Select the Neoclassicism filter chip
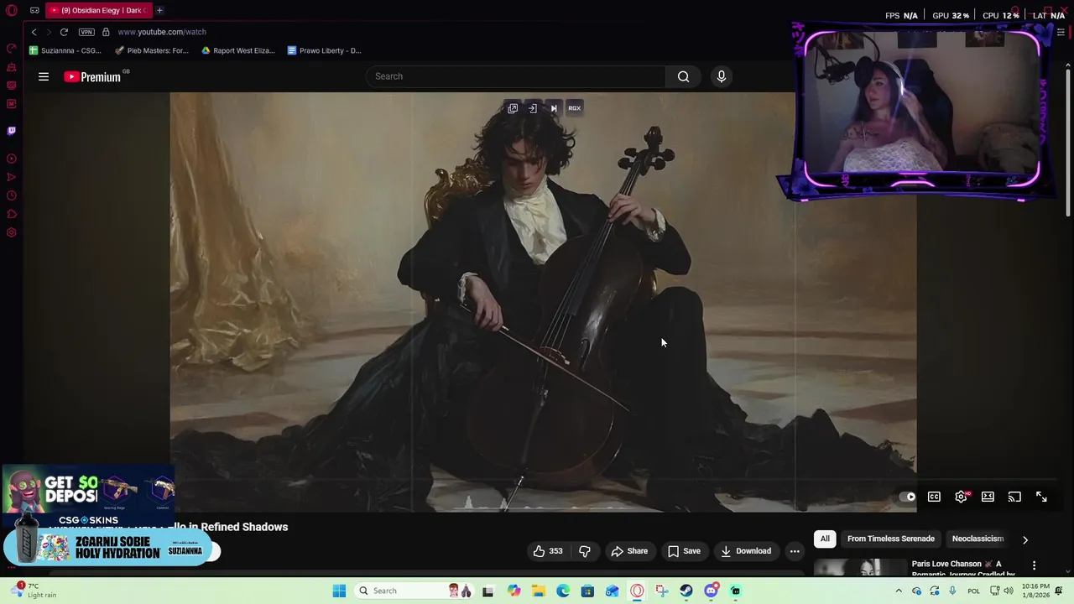The image size is (1074, 604). point(978,539)
